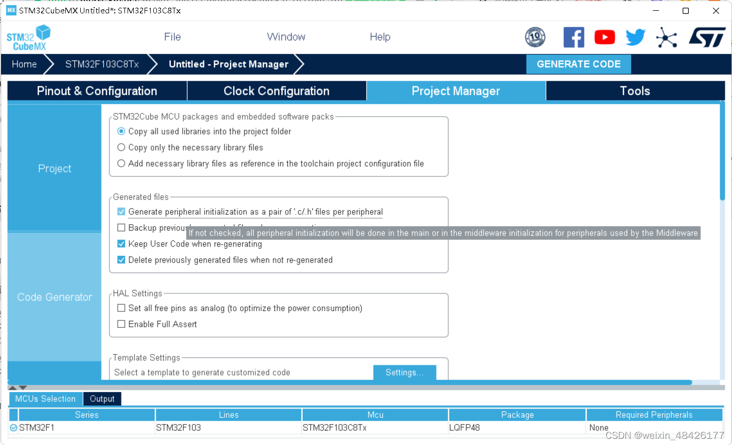The image size is (732, 445).
Task: Click the MX app icon in title bar
Action: pyautogui.click(x=11, y=10)
